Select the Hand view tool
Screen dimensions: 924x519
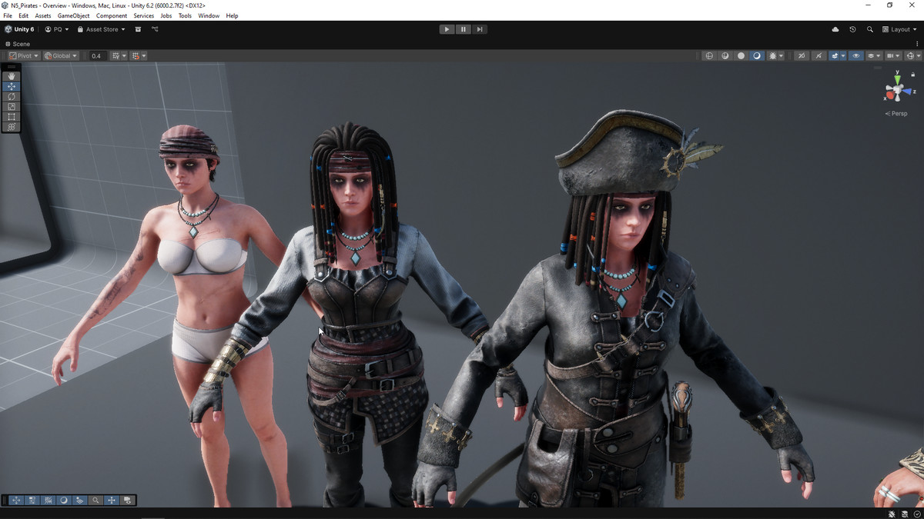tap(11, 76)
